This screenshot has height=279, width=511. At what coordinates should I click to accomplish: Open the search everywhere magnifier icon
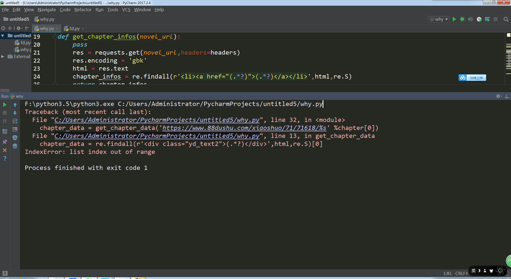pyautogui.click(x=506, y=19)
